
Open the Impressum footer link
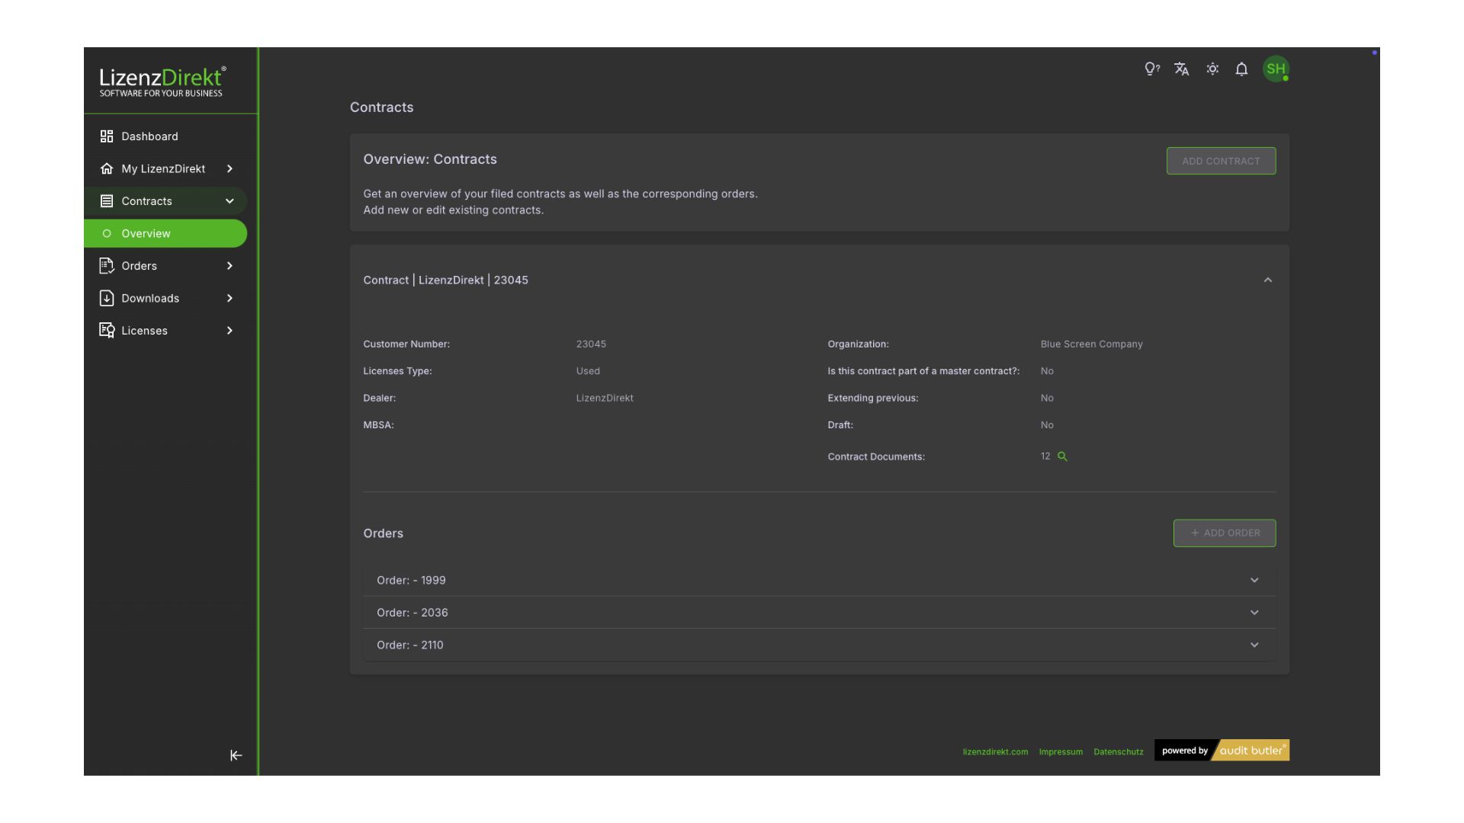pyautogui.click(x=1061, y=752)
